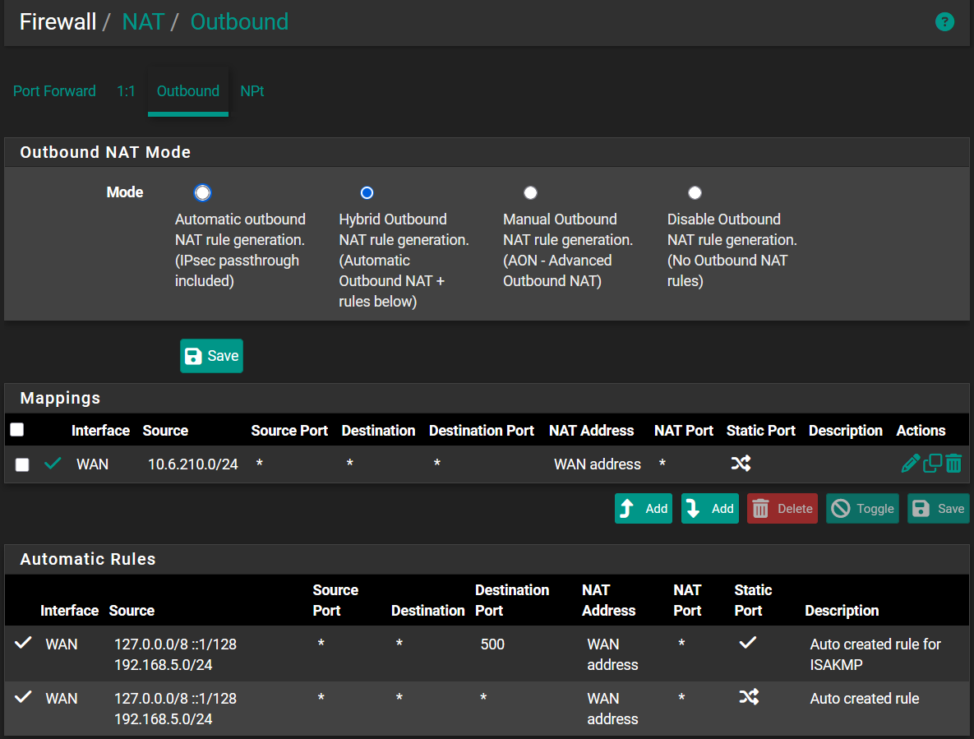The width and height of the screenshot is (974, 739).
Task: Switch to the Port Forward tab
Action: click(54, 91)
